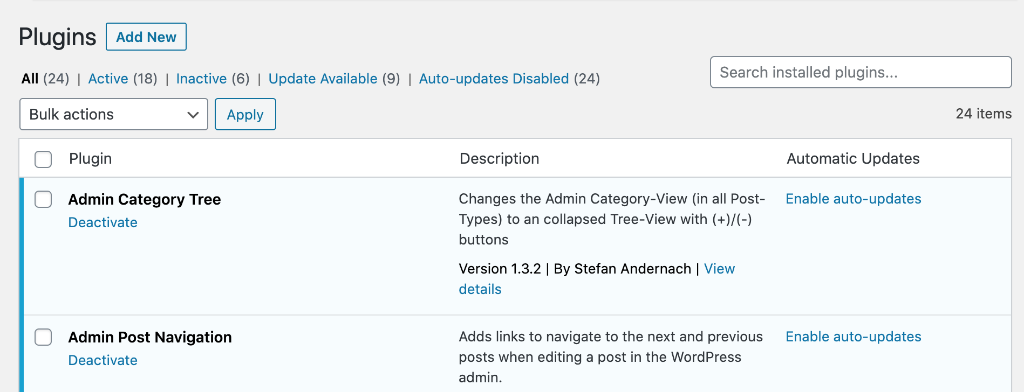The height and width of the screenshot is (392, 1024).
Task: Focus the Search installed plugins field
Action: click(861, 72)
